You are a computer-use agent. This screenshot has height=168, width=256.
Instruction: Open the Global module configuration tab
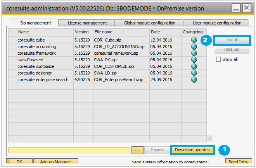150,23
